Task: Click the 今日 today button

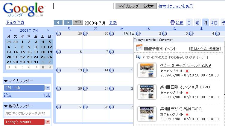Action: point(78,22)
